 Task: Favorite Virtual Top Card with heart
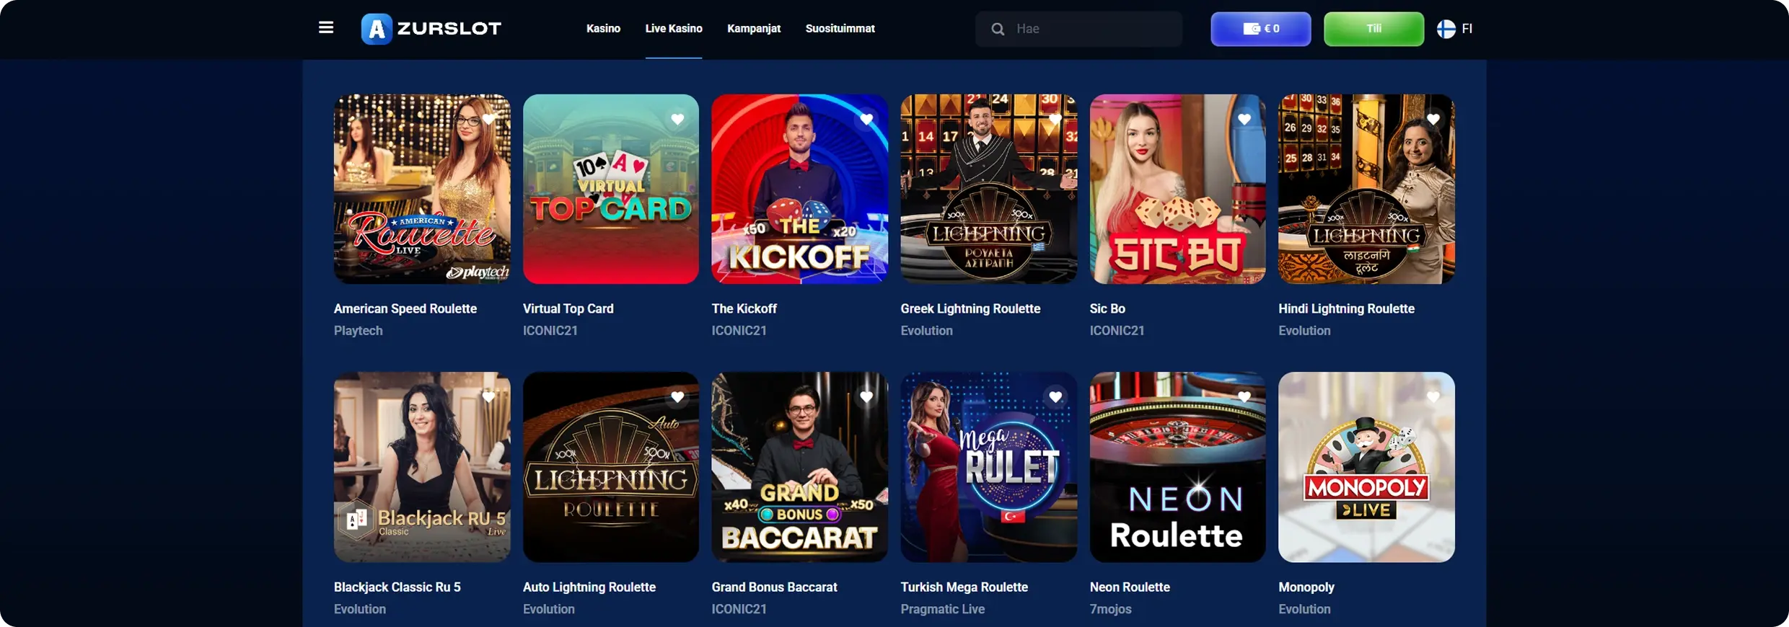677,119
